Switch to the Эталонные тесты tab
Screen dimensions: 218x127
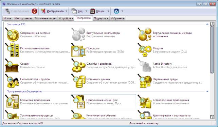pos(45,18)
